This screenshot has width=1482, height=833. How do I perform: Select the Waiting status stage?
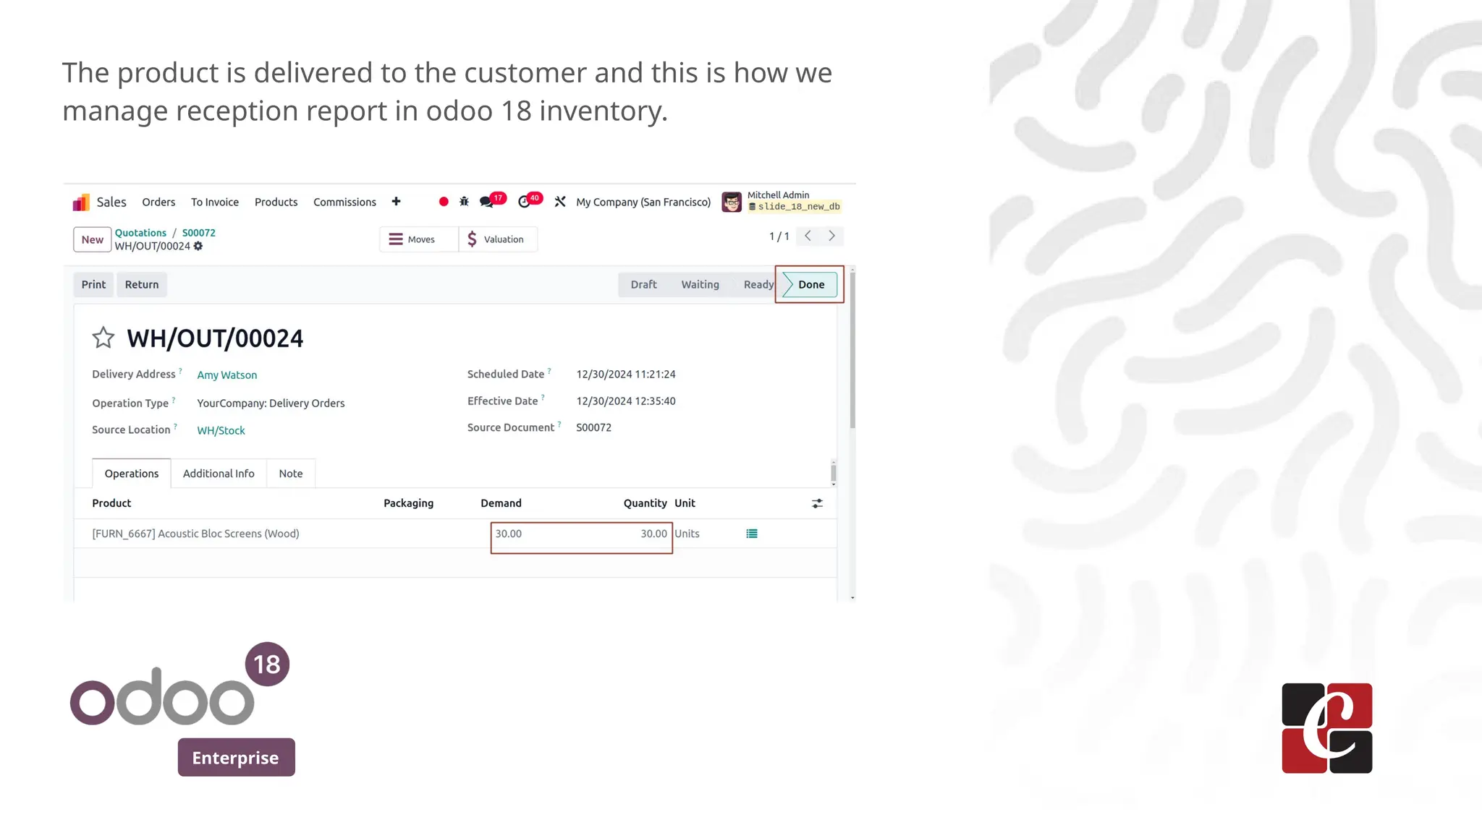click(x=700, y=285)
